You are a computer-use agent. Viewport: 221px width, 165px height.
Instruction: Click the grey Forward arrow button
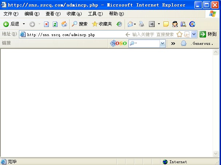pyautogui.click(x=32, y=24)
